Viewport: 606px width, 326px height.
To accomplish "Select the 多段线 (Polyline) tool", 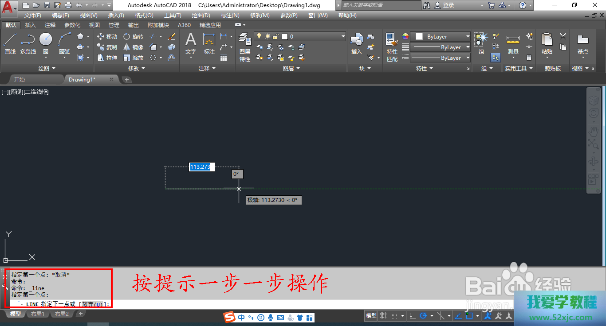I will [28, 44].
